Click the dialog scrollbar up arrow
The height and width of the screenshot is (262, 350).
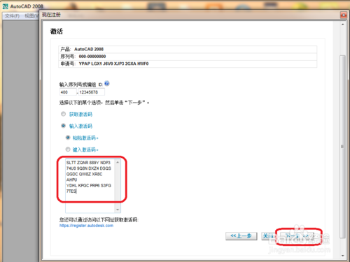click(342, 24)
